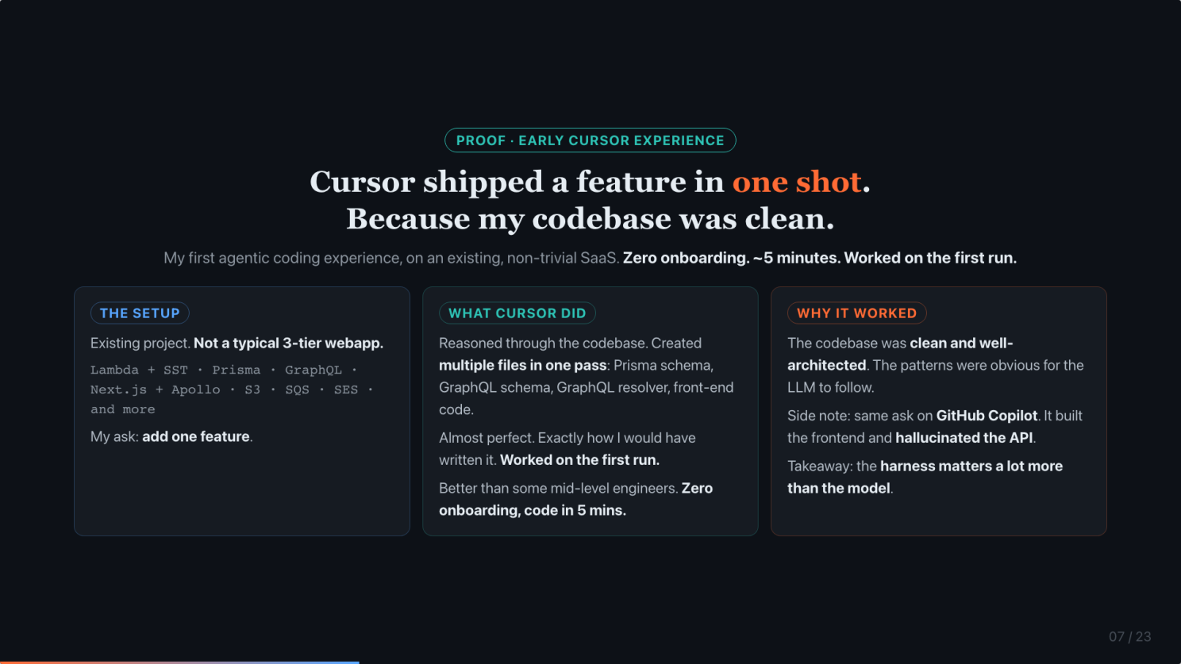Select the WHAT CURSOR DID label pill
Screen dimensions: 1181x664
click(x=517, y=313)
